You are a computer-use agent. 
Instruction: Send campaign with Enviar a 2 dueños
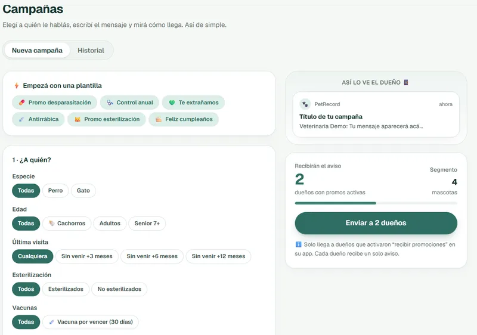[376, 223]
